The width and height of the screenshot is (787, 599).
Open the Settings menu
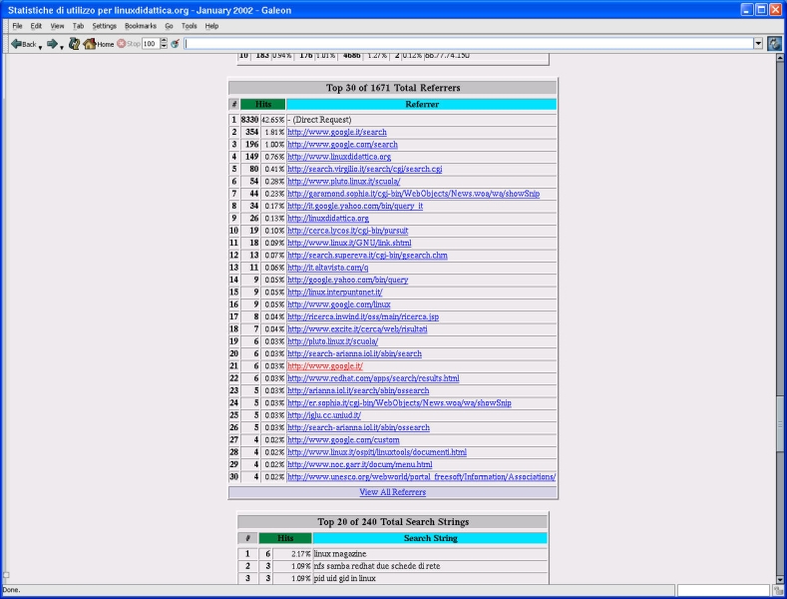point(104,26)
